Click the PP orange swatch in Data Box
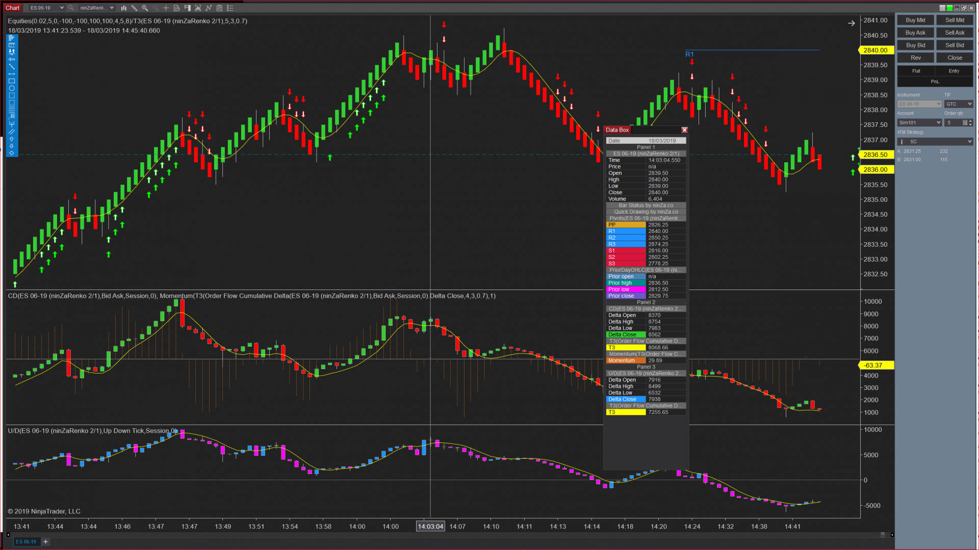This screenshot has width=979, height=550. point(626,225)
